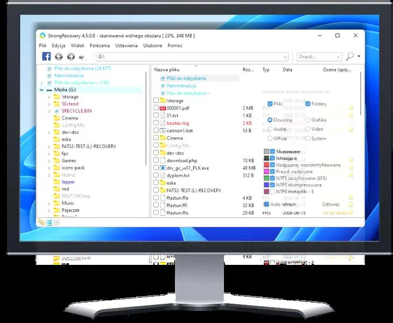393x323 pixels.
Task: Click the Odśwież button
Action: (x=331, y=204)
